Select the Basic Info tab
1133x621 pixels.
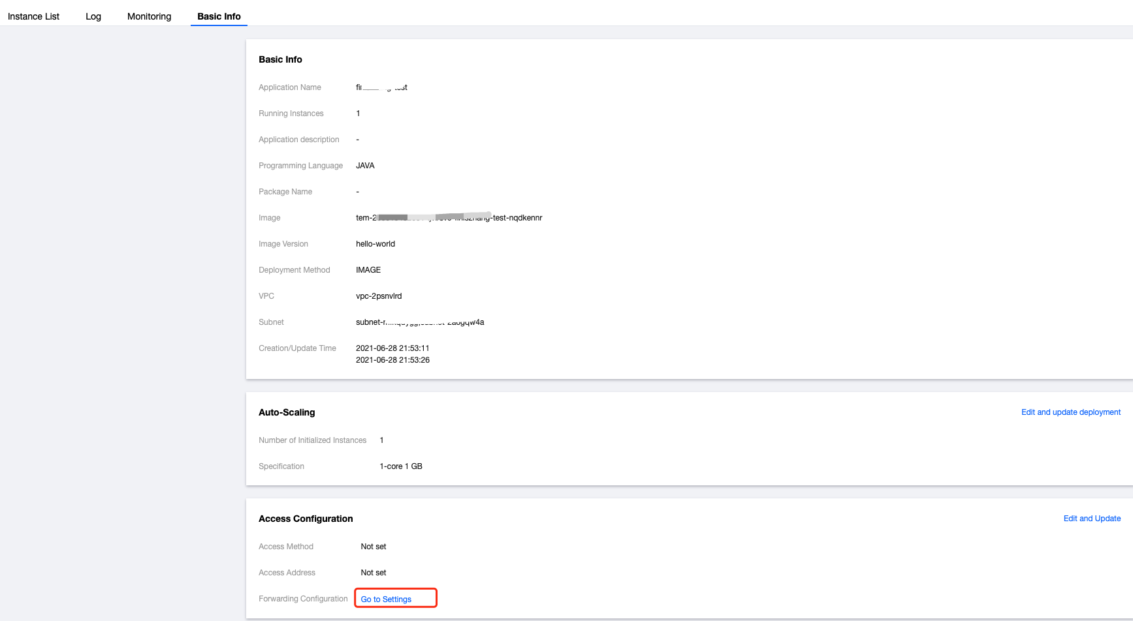pos(219,16)
